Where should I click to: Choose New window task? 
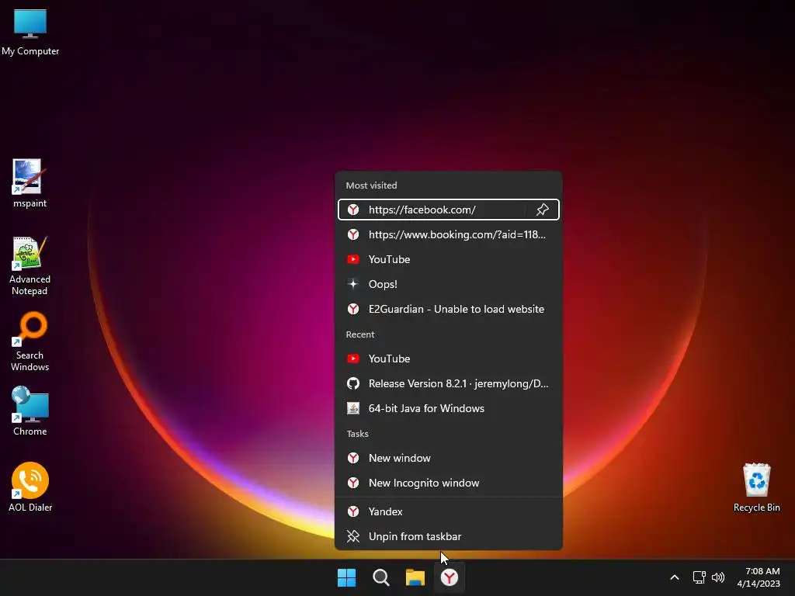(448, 458)
